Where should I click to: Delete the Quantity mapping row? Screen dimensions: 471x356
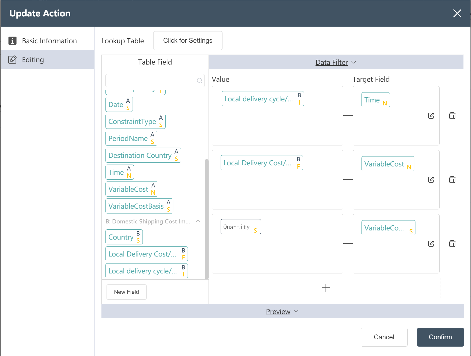coord(452,244)
